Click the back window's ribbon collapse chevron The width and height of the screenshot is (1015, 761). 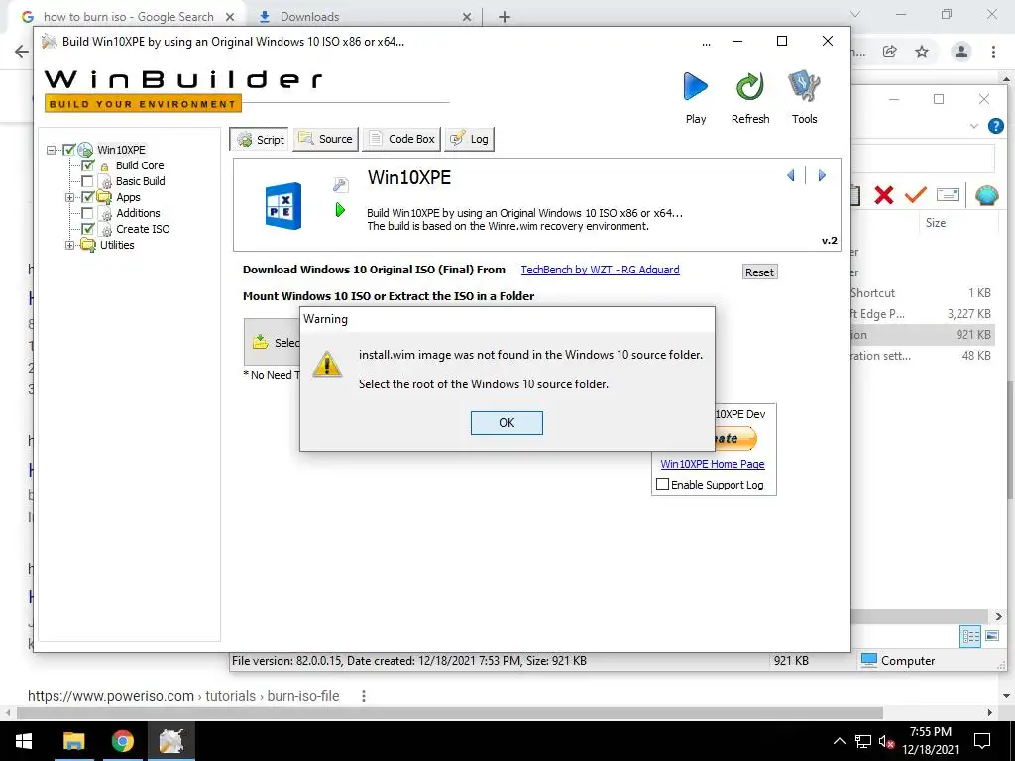974,126
